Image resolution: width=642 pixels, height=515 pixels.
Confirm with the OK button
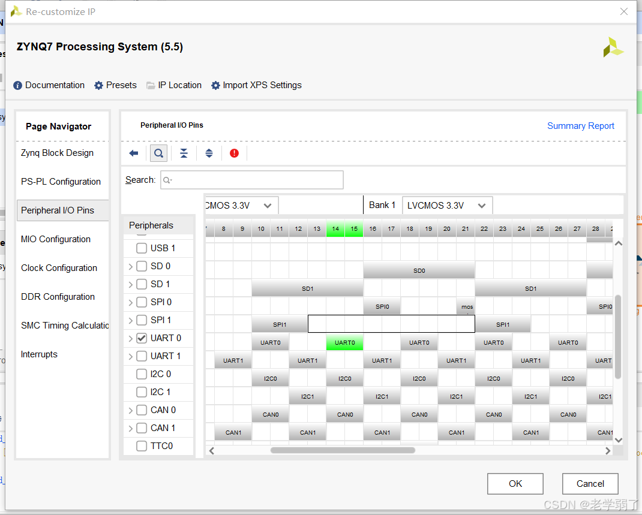(x=515, y=484)
